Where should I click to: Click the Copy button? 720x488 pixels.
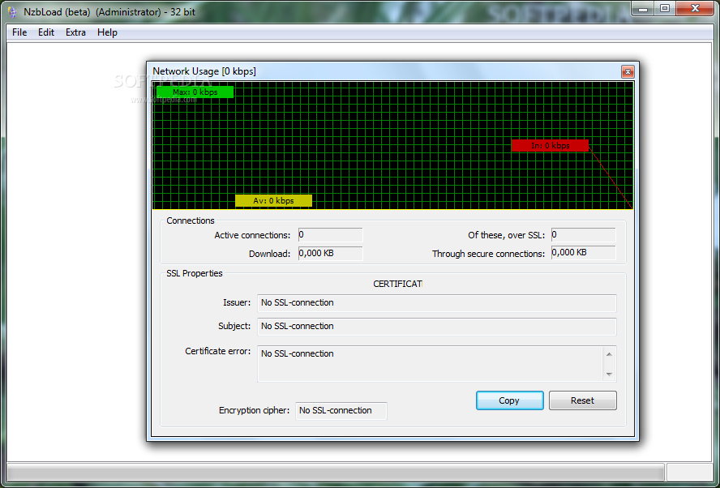[x=509, y=400]
